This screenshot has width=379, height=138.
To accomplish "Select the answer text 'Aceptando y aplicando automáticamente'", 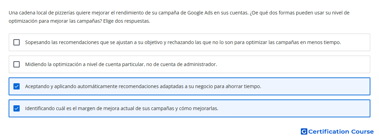I will (x=143, y=86).
